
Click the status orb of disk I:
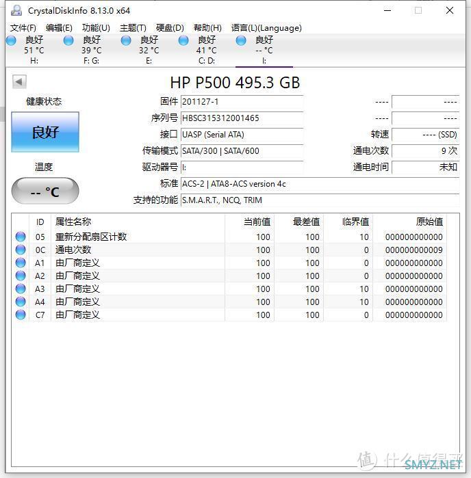click(x=241, y=40)
